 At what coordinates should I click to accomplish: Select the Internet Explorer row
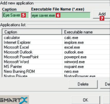(x=56, y=42)
